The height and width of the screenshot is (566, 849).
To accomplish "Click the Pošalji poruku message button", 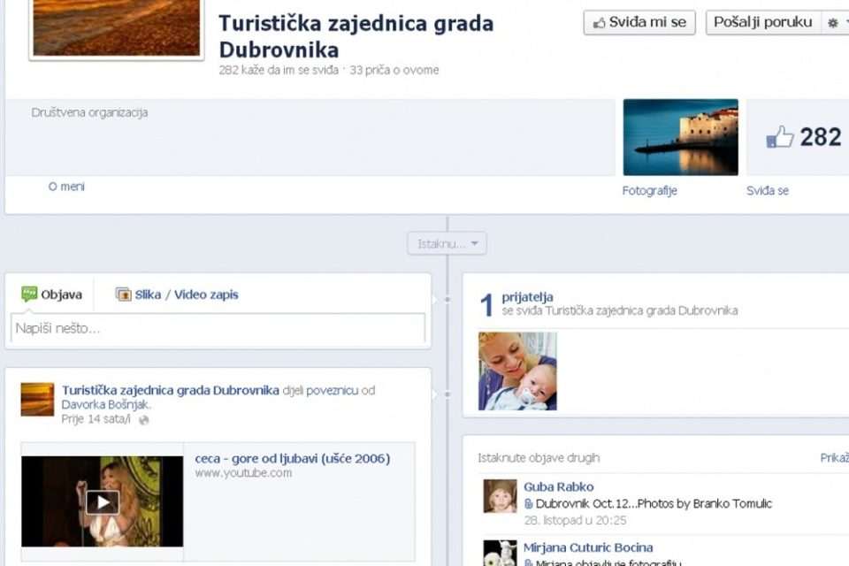I will click(763, 23).
